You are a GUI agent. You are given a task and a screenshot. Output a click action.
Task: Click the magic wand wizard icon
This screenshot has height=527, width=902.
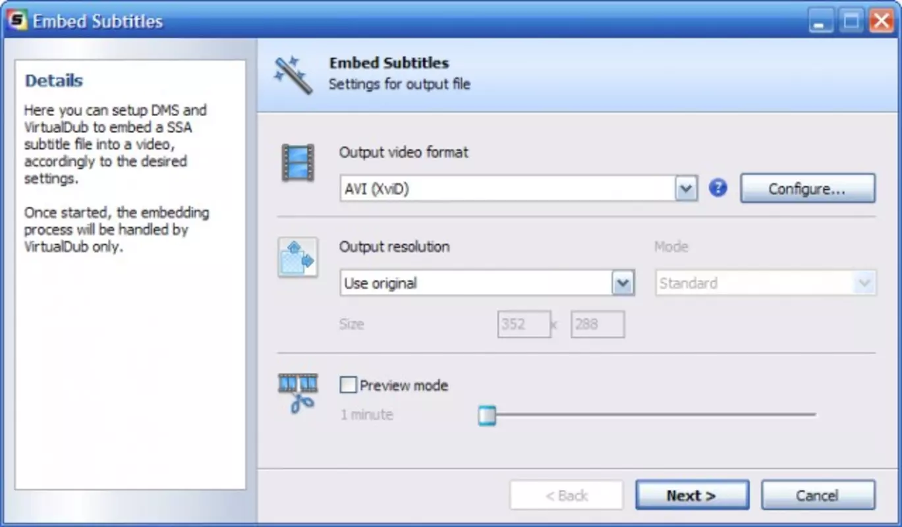pyautogui.click(x=293, y=74)
